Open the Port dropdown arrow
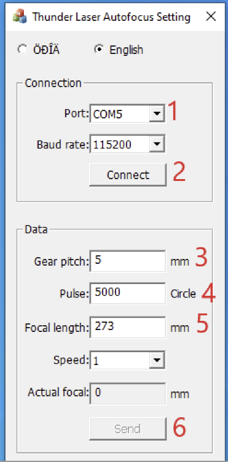The width and height of the screenshot is (228, 462). pos(157,114)
